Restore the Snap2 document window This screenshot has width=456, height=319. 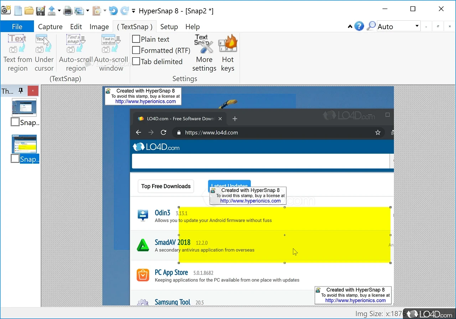pyautogui.click(x=438, y=26)
